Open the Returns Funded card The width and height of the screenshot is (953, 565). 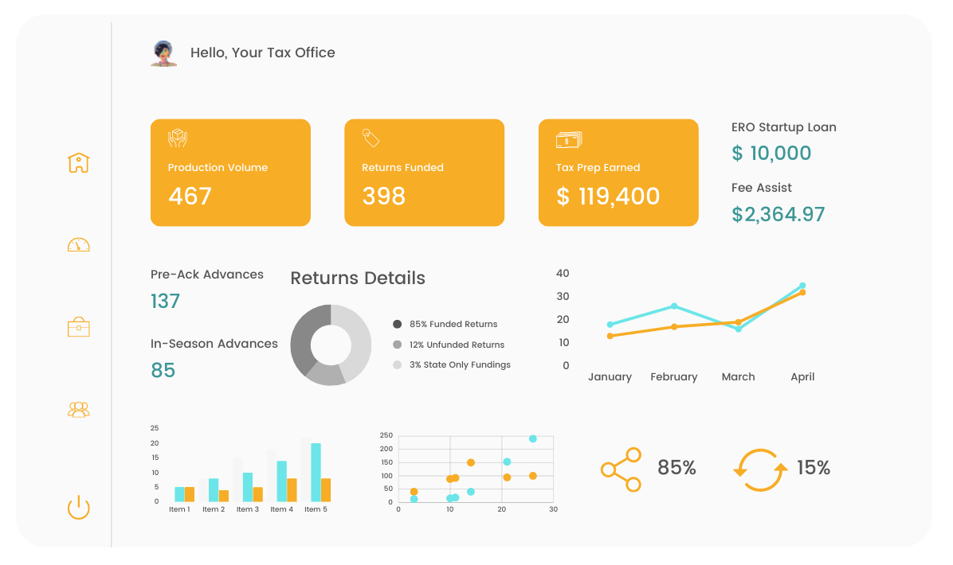(x=424, y=173)
